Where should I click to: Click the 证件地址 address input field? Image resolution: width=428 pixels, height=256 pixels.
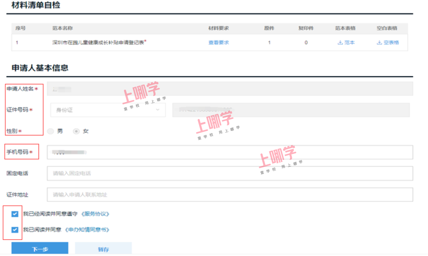coord(230,195)
